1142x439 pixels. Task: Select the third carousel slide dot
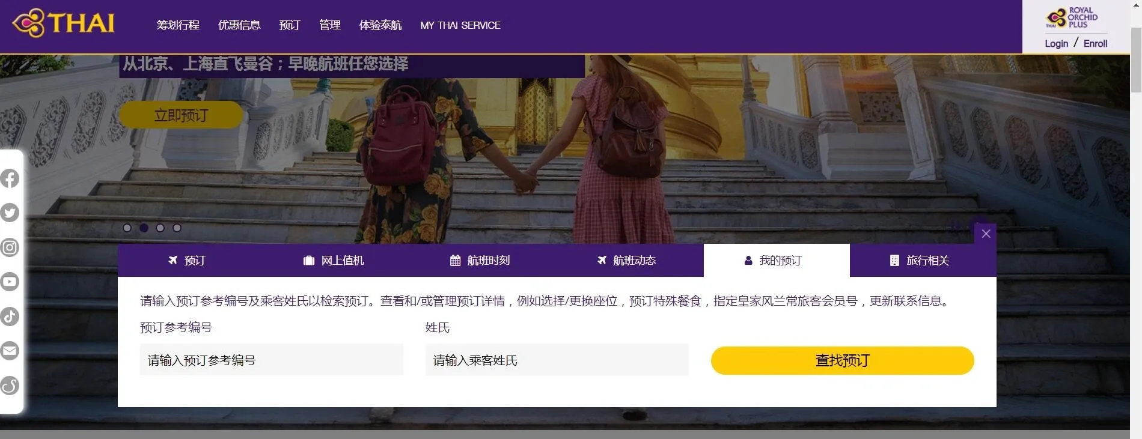[160, 228]
